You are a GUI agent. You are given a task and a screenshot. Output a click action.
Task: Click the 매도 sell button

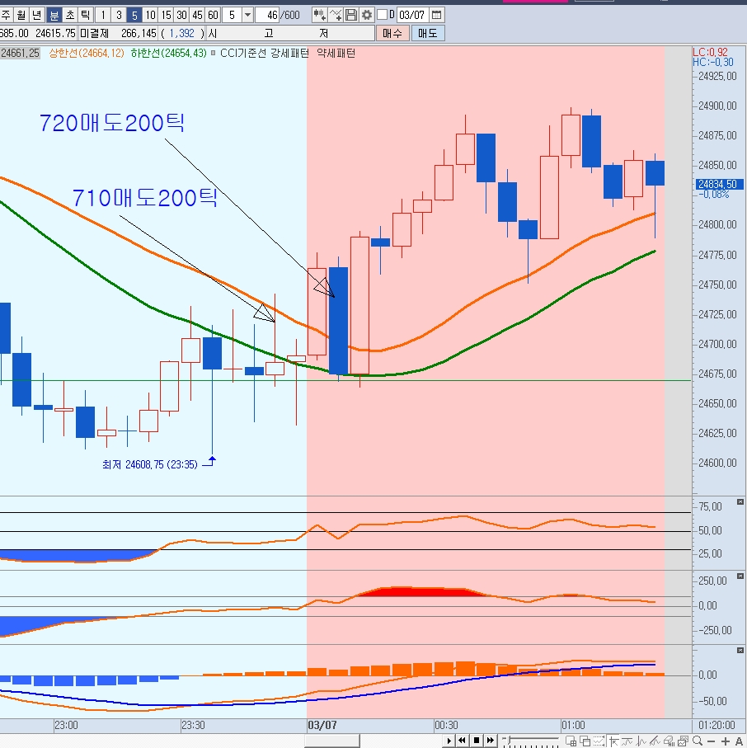tap(427, 33)
